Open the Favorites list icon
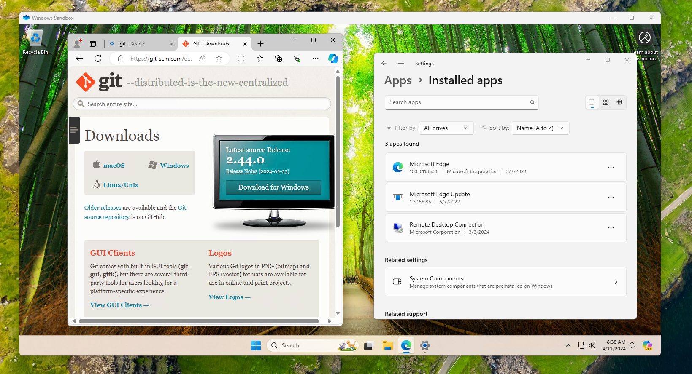Viewport: 692px width, 374px height. click(260, 59)
